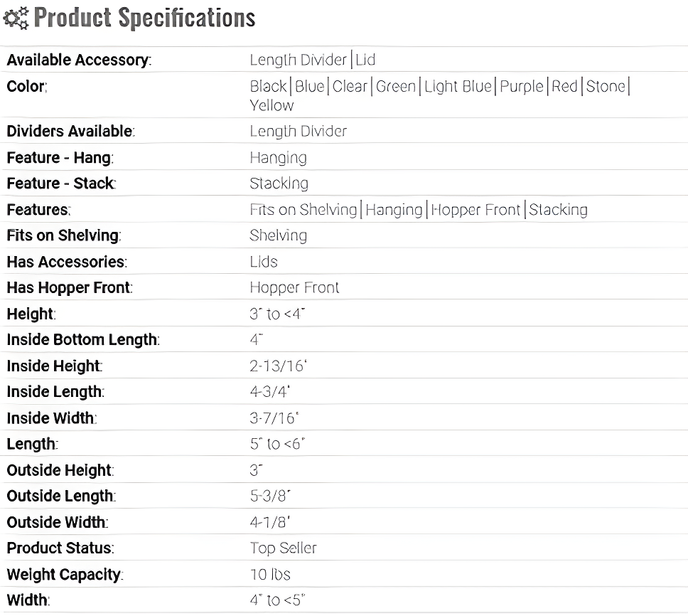Choose the Black color option
Viewport: 688px width, 616px height.
268,86
